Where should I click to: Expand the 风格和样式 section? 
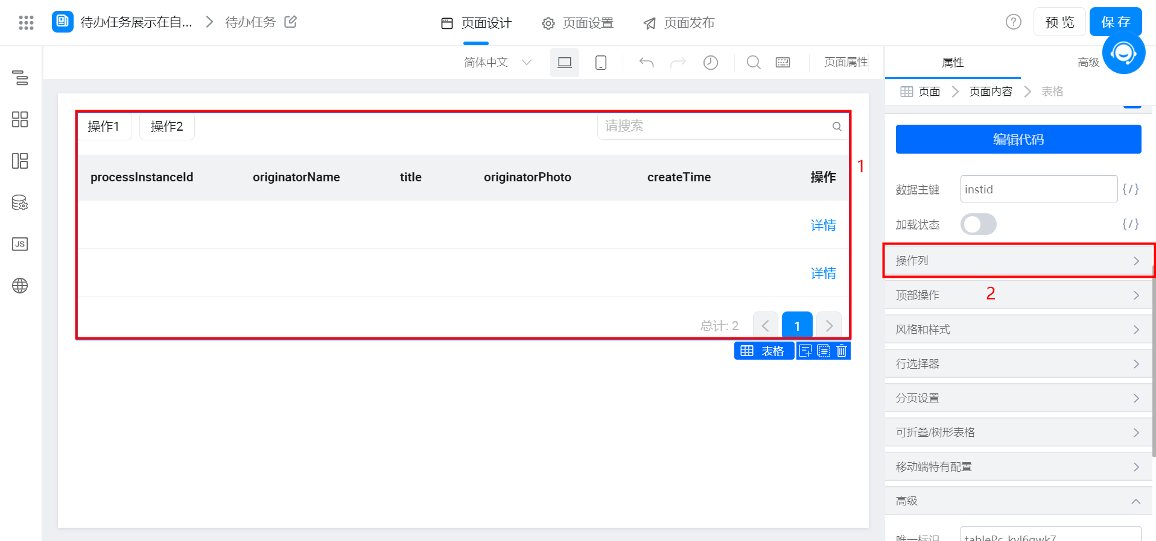1018,330
